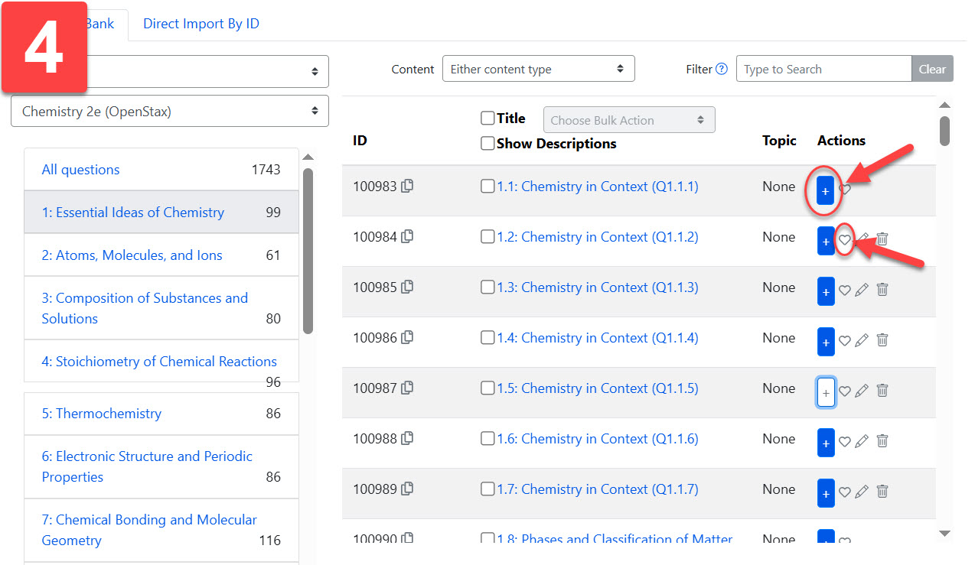Tick checkbox for 1.5: Chemistry in Context
This screenshot has width=975, height=565.
click(x=487, y=388)
